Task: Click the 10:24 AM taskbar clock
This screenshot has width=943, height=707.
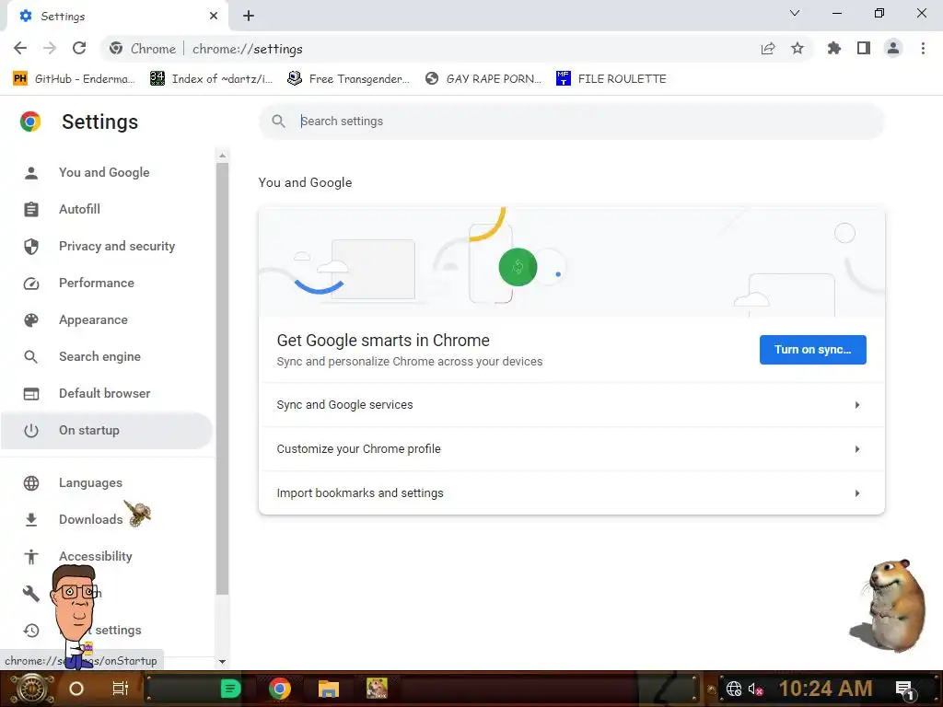Action: [826, 689]
